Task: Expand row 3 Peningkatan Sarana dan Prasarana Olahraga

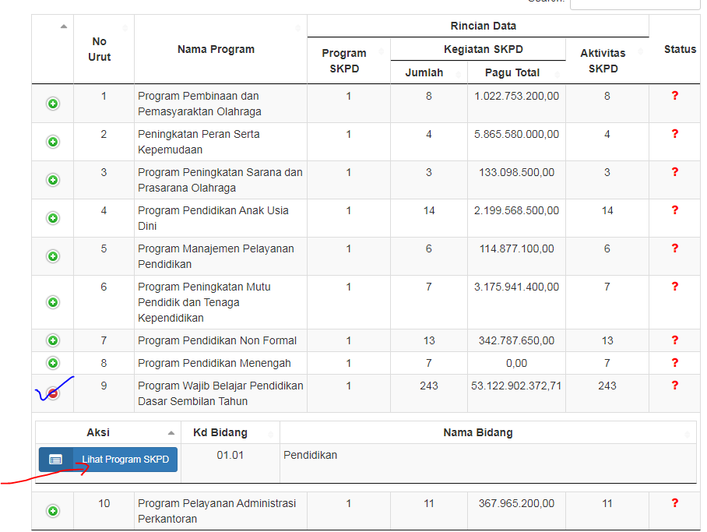Action: pyautogui.click(x=53, y=180)
